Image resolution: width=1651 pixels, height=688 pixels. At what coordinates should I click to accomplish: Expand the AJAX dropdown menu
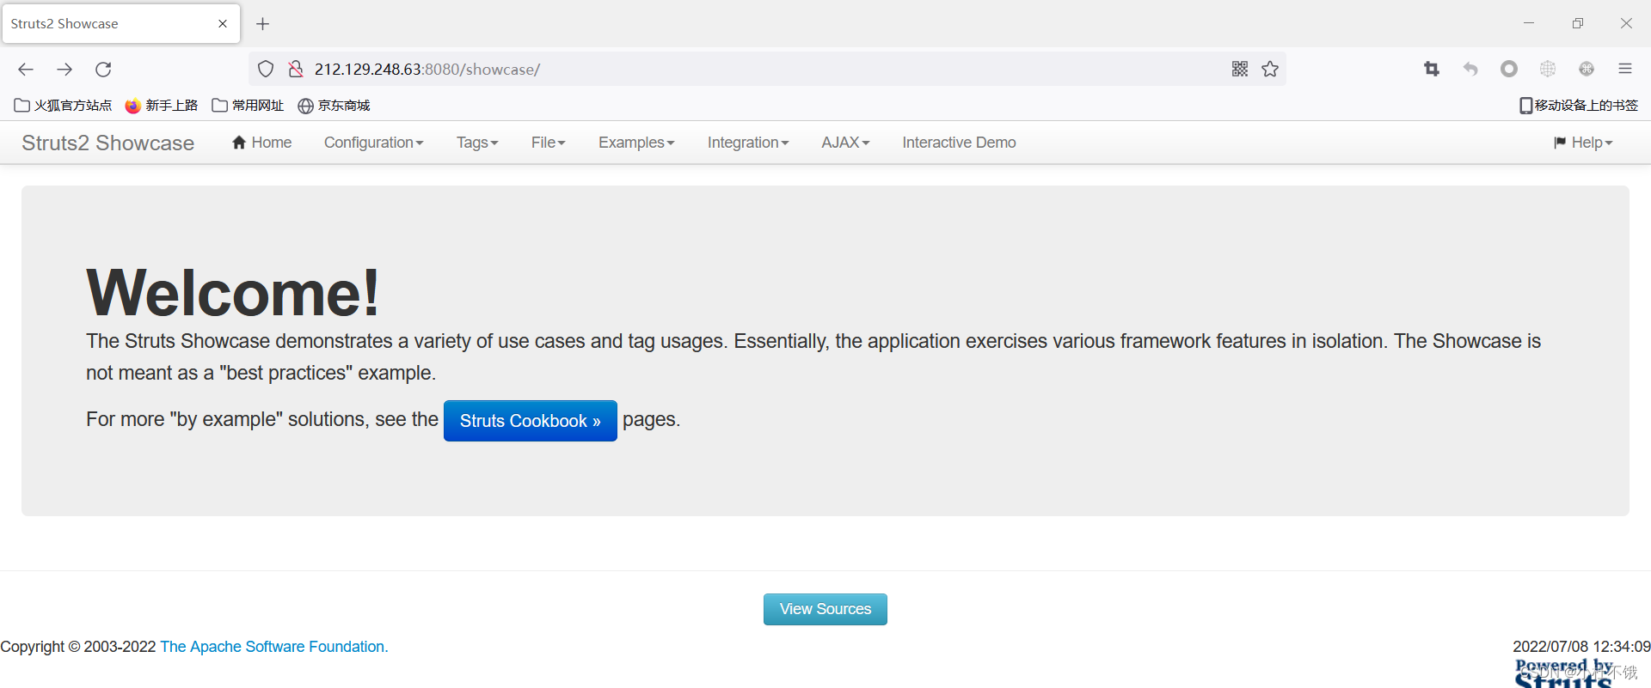(x=845, y=143)
